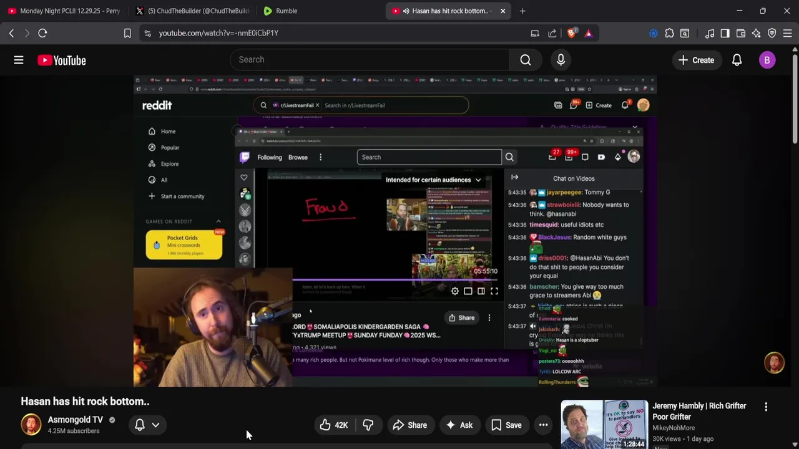The height and width of the screenshot is (449, 799).
Task: Open the Jeremy Hambly Rich Grifter video title
Action: [699, 411]
